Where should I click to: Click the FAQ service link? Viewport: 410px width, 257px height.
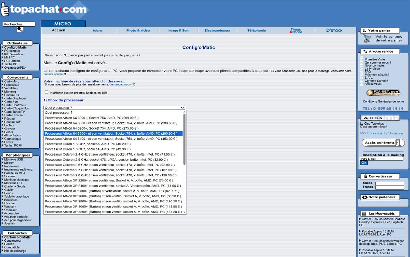[368, 72]
